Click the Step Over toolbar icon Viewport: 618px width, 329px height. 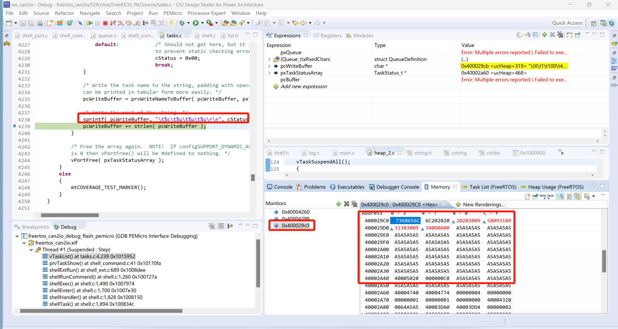(129, 23)
